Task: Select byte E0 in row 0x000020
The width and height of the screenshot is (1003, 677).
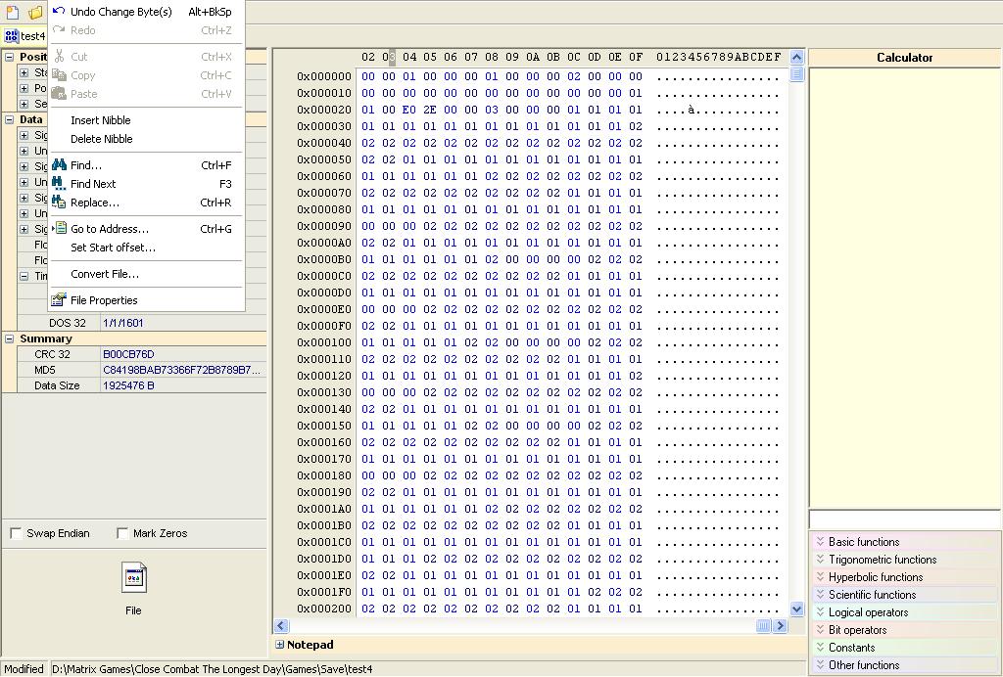Action: pos(409,110)
